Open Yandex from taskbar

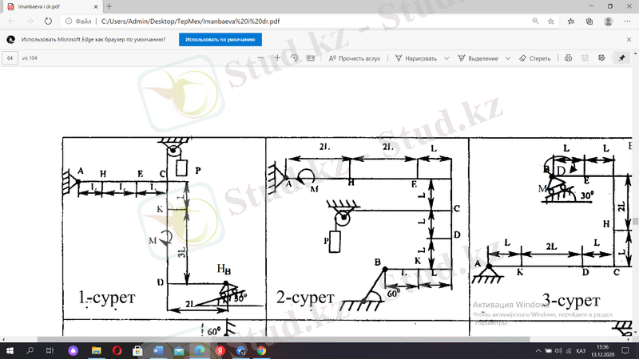(220, 350)
